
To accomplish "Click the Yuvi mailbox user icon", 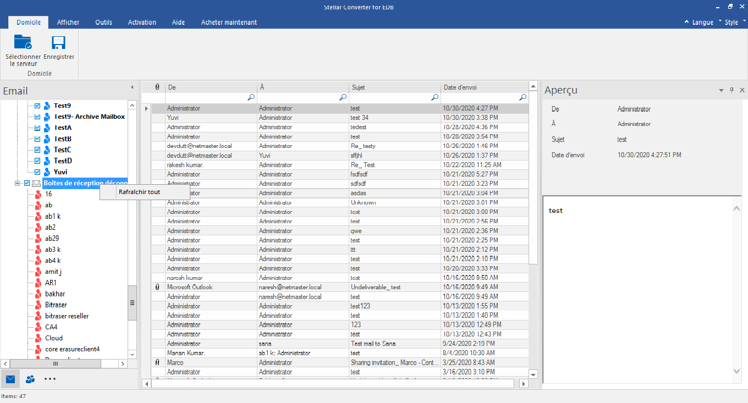I will pyautogui.click(x=47, y=172).
